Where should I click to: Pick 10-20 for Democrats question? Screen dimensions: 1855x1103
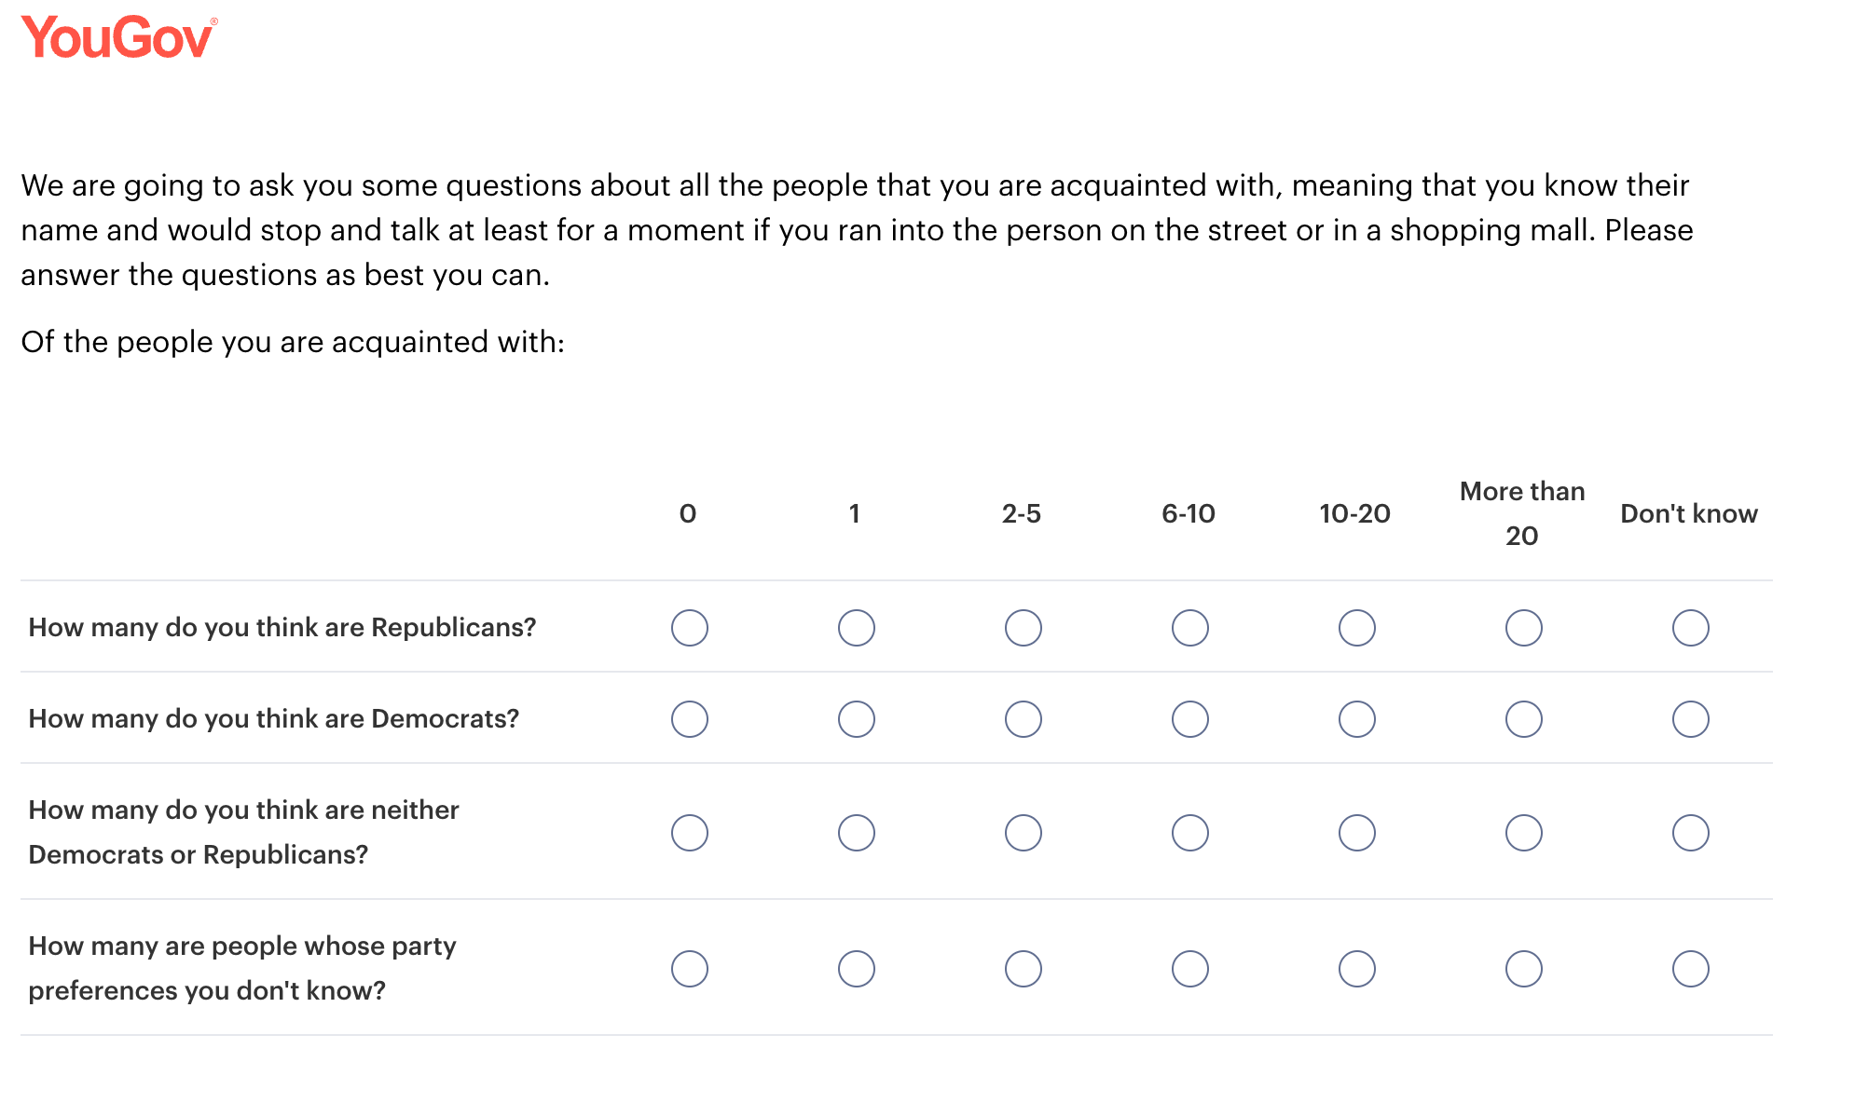tap(1356, 719)
